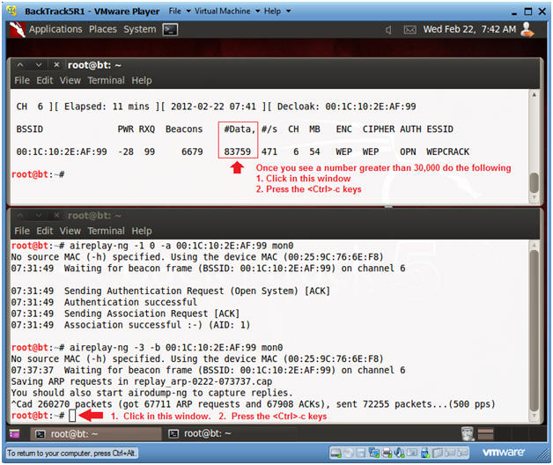553x465 pixels.
Task: Click BSSID value 00:1C:10:2E:AF:99 in airodump row
Action: pyautogui.click(x=62, y=151)
